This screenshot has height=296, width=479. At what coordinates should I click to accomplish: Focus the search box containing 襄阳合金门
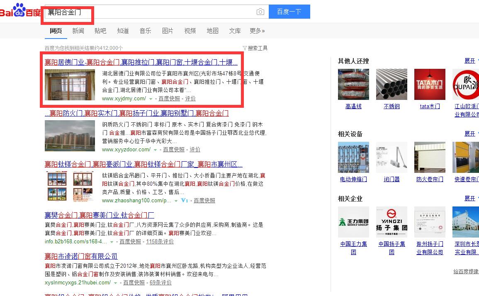(x=157, y=12)
